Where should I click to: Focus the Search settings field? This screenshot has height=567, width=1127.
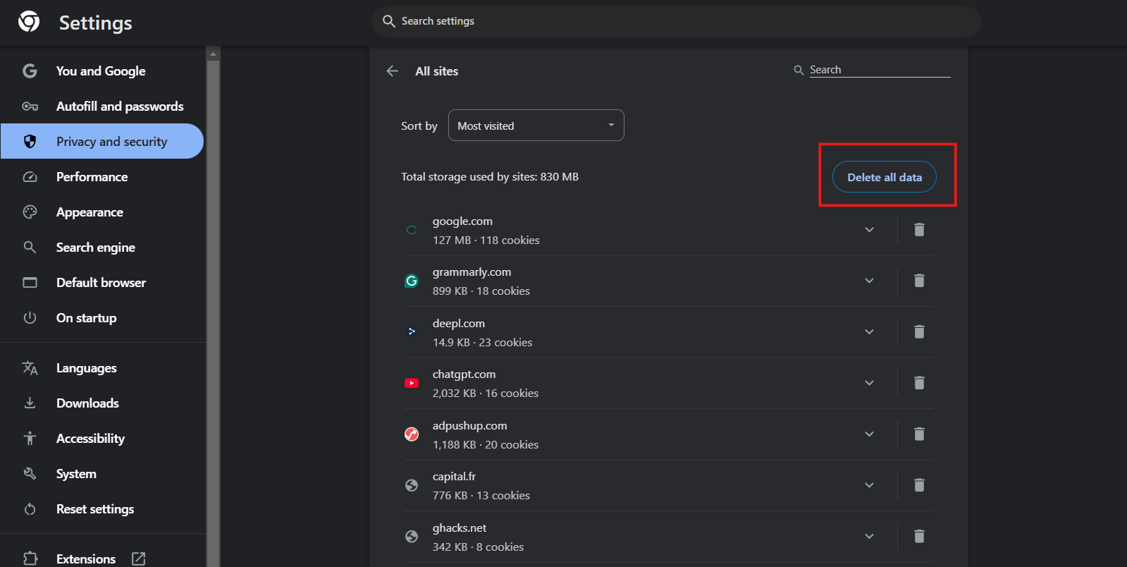coord(677,21)
